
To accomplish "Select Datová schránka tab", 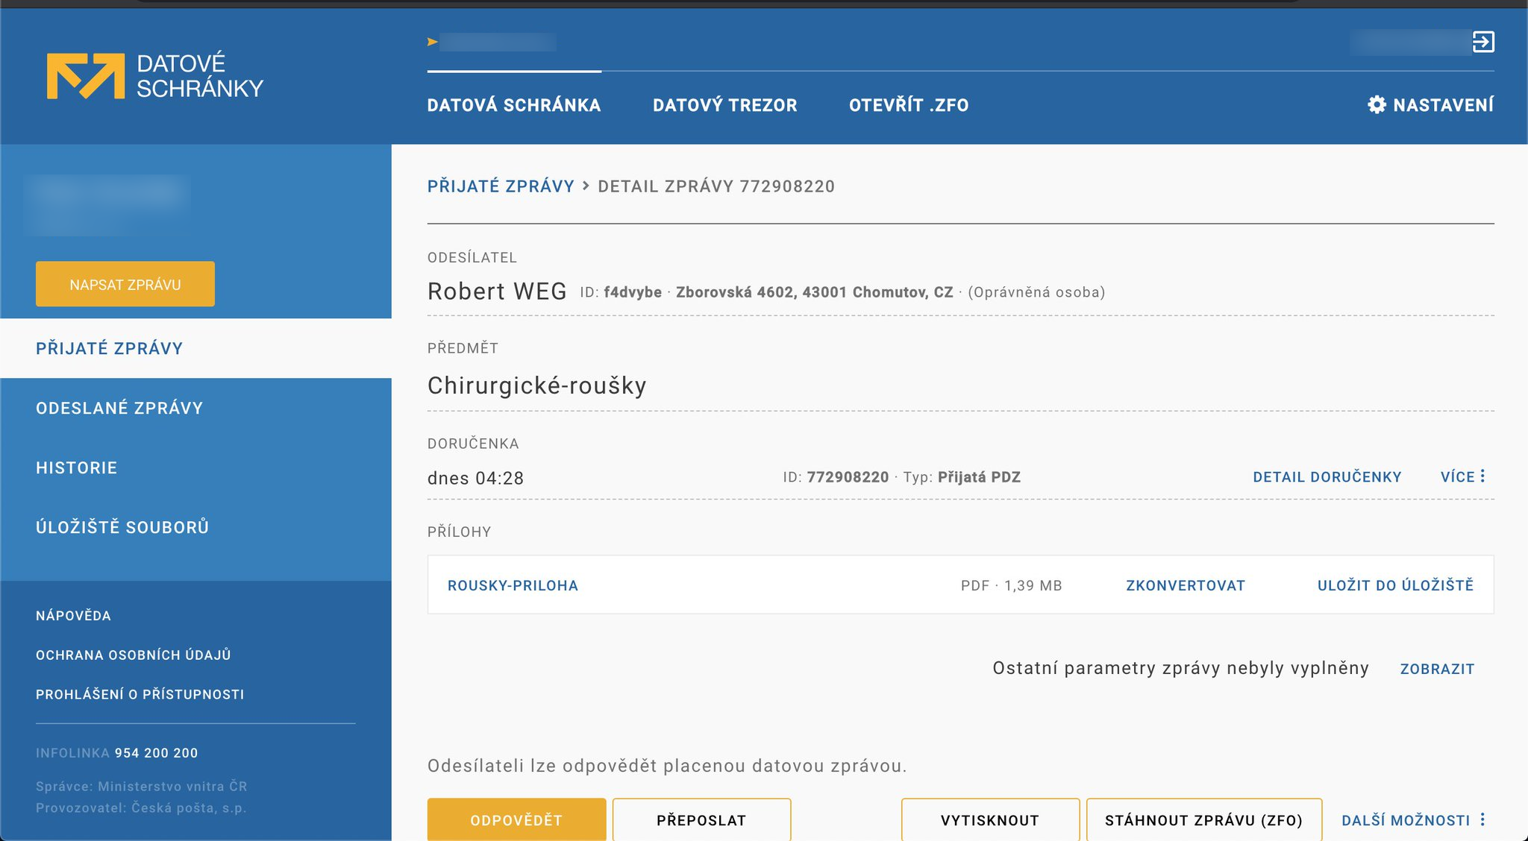I will (514, 105).
